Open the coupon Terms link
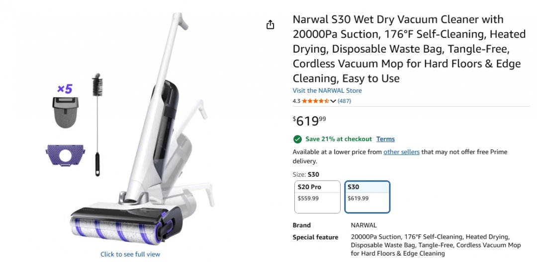This screenshot has width=537, height=262. 385,139
